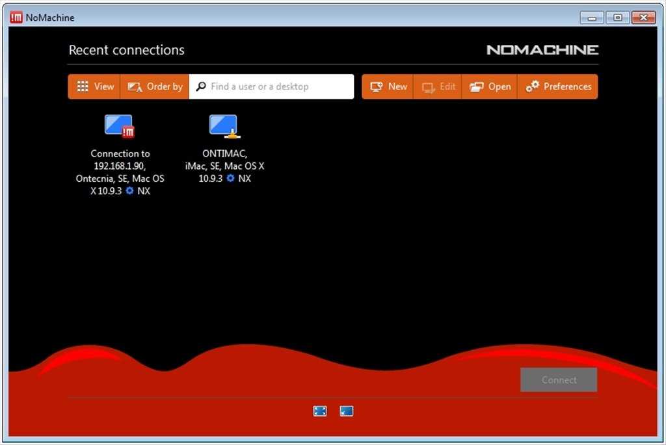Open the Preferences settings
The image size is (666, 445).
558,86
